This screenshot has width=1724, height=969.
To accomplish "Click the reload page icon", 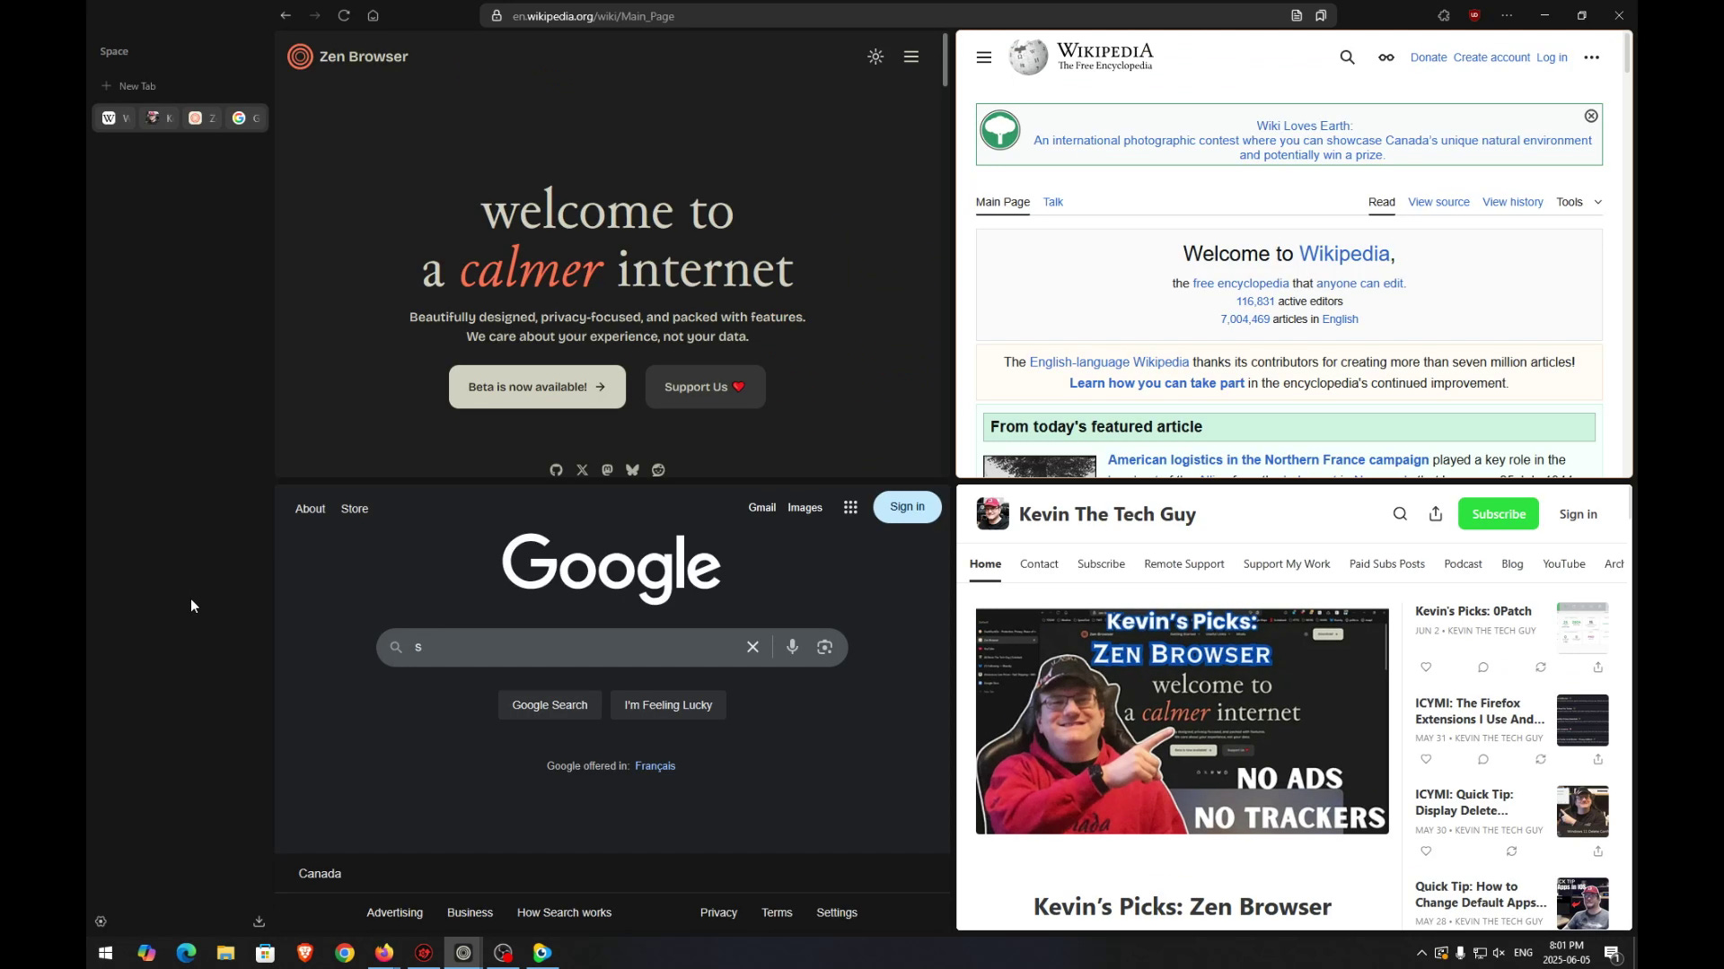I will (344, 15).
